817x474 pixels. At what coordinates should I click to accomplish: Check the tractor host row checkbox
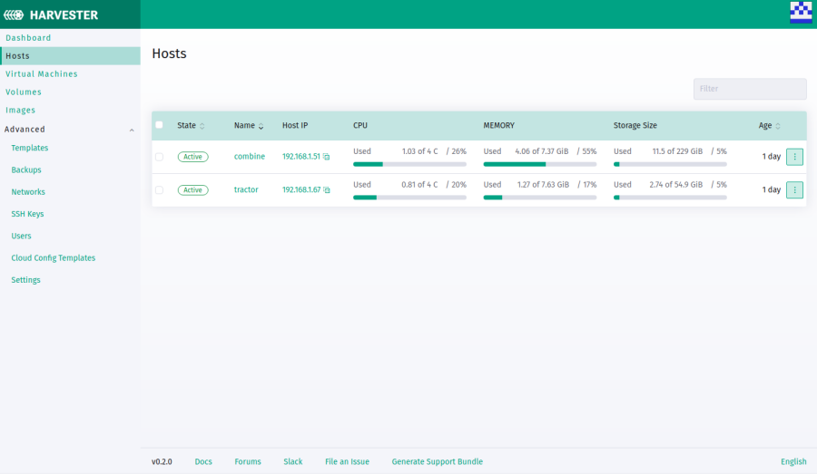(160, 190)
